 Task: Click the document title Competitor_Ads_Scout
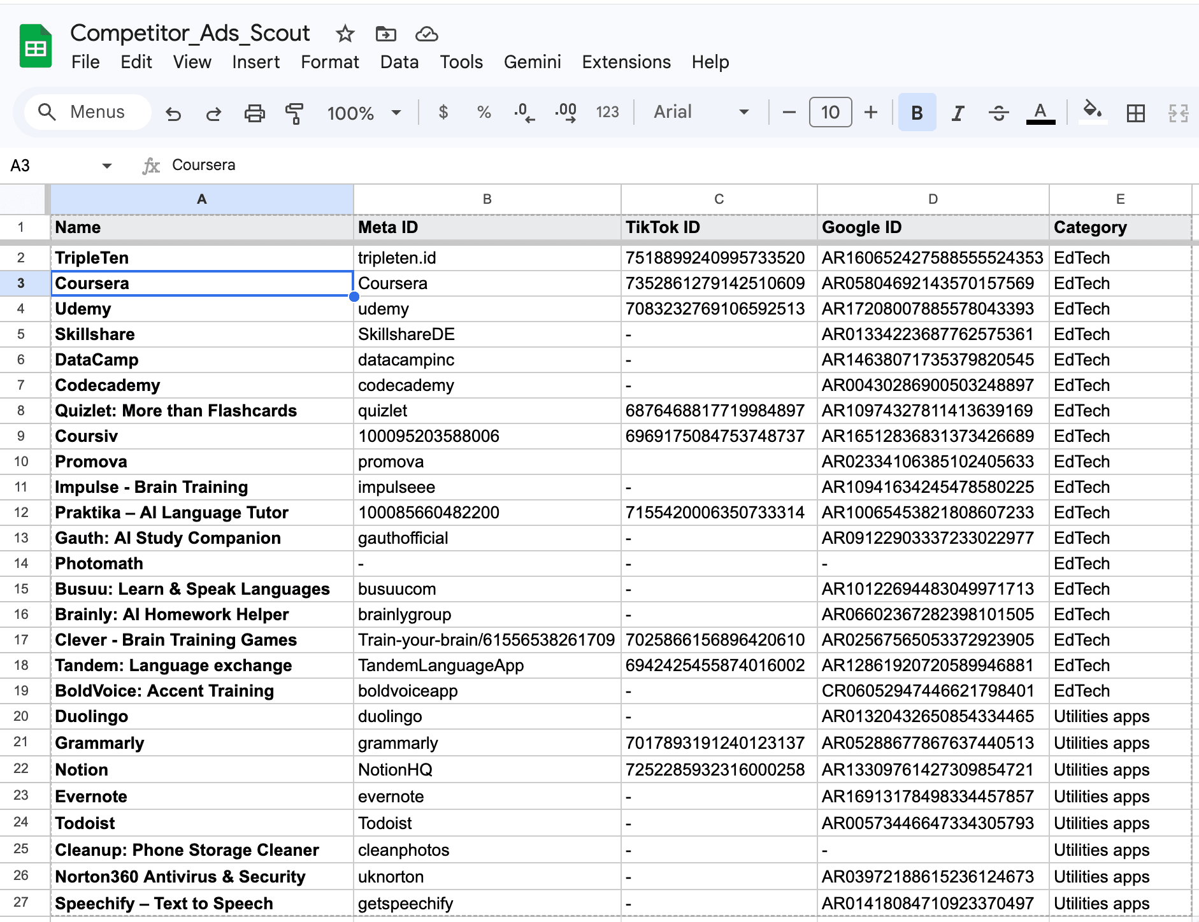click(x=190, y=33)
